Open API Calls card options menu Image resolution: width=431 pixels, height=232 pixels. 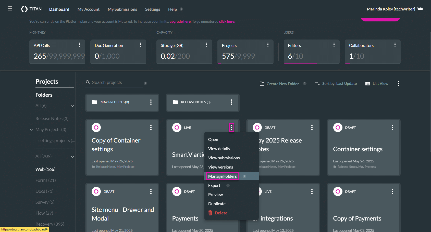[x=80, y=45]
